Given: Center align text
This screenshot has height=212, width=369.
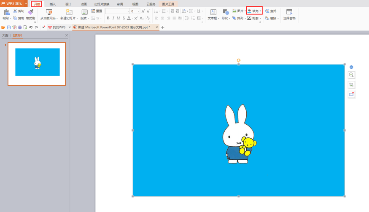Looking at the screenshot, I should point(162,18).
